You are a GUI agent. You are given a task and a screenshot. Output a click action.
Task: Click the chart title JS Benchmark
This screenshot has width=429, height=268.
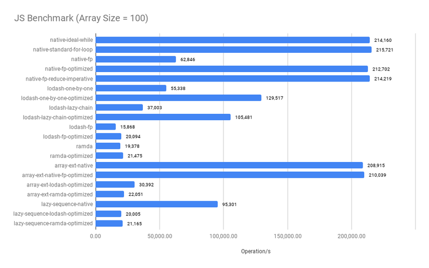[x=81, y=18]
